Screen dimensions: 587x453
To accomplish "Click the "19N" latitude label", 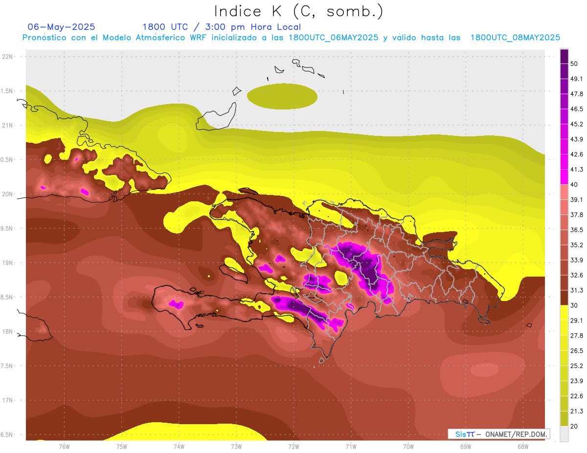I will (x=8, y=263).
